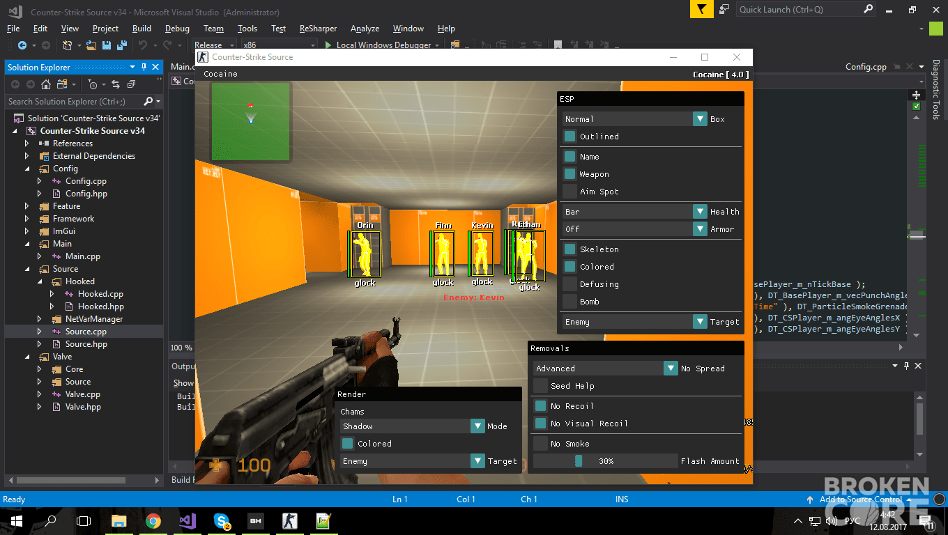This screenshot has width=948, height=535.
Task: Click Collapse All in Solution Explorer
Action: (131, 84)
